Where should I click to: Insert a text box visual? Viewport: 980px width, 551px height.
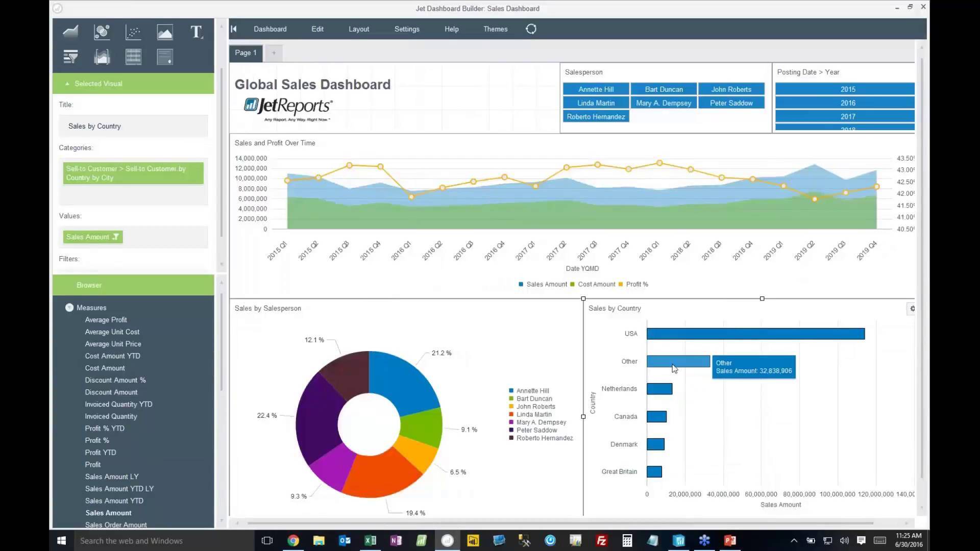pyautogui.click(x=197, y=32)
